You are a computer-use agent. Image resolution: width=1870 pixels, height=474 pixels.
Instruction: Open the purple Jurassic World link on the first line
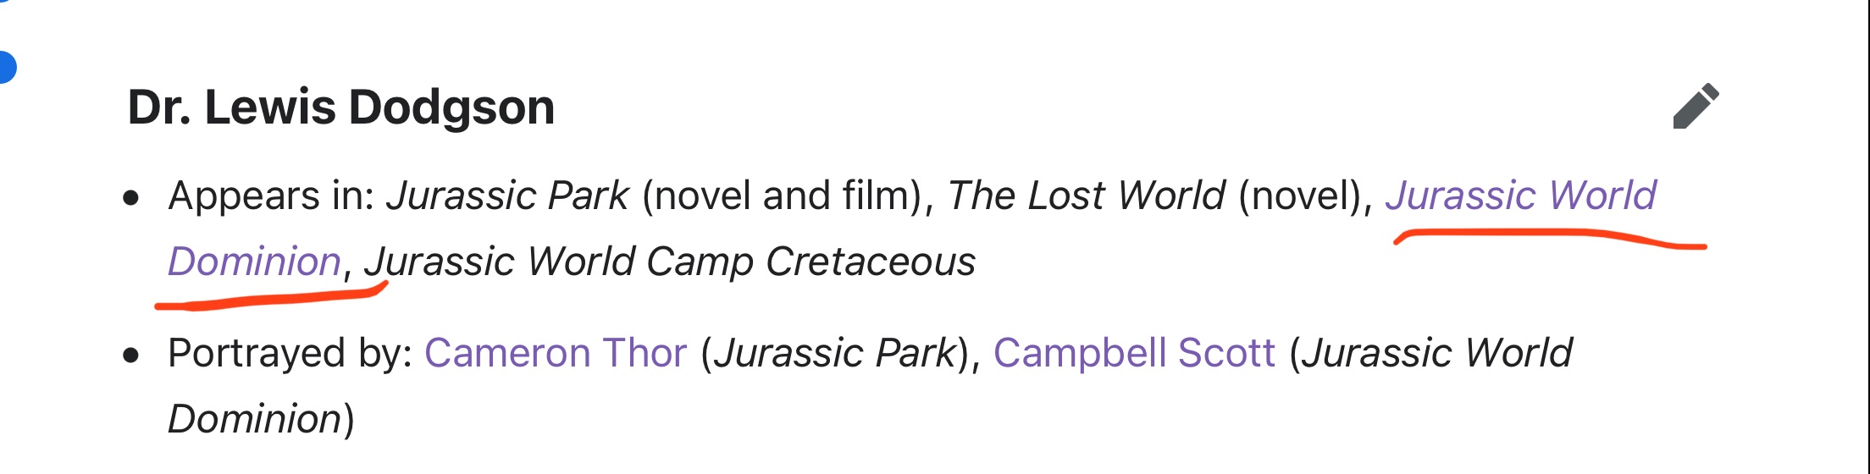coord(1520,196)
